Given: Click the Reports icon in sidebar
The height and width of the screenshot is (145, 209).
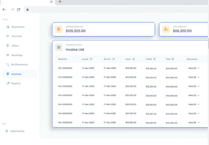Looking at the screenshot, I should coord(7,83).
